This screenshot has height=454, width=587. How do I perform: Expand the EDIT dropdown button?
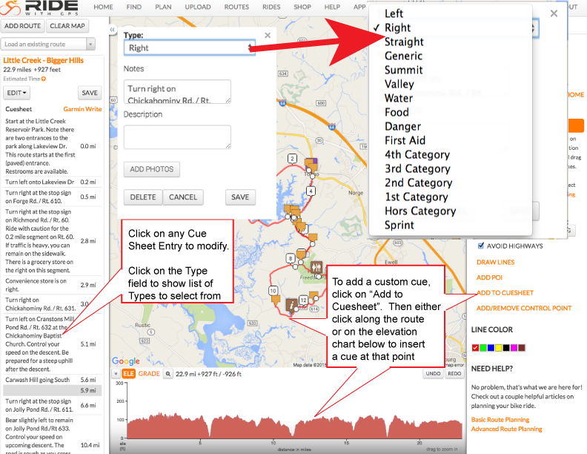pyautogui.click(x=16, y=93)
